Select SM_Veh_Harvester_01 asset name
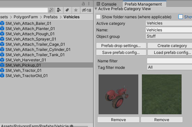The height and width of the screenshot is (127, 192). pyautogui.click(x=26, y=60)
